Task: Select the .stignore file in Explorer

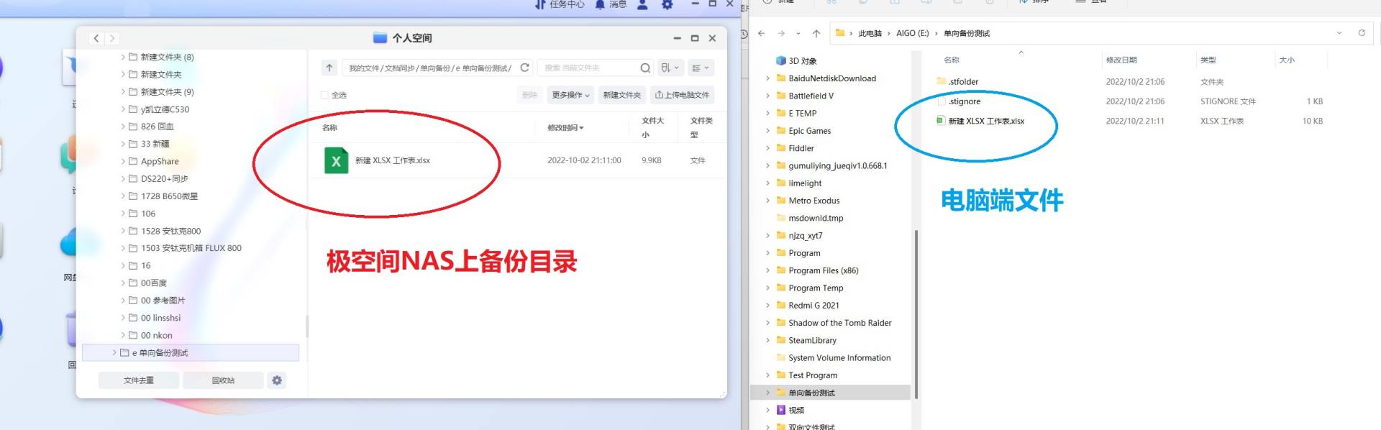Action: (x=964, y=101)
